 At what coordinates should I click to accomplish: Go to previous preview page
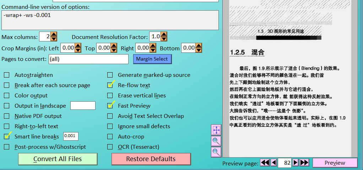pos(273,163)
